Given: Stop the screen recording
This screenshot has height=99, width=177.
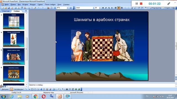Looking at the screenshot, I should tap(141, 4).
